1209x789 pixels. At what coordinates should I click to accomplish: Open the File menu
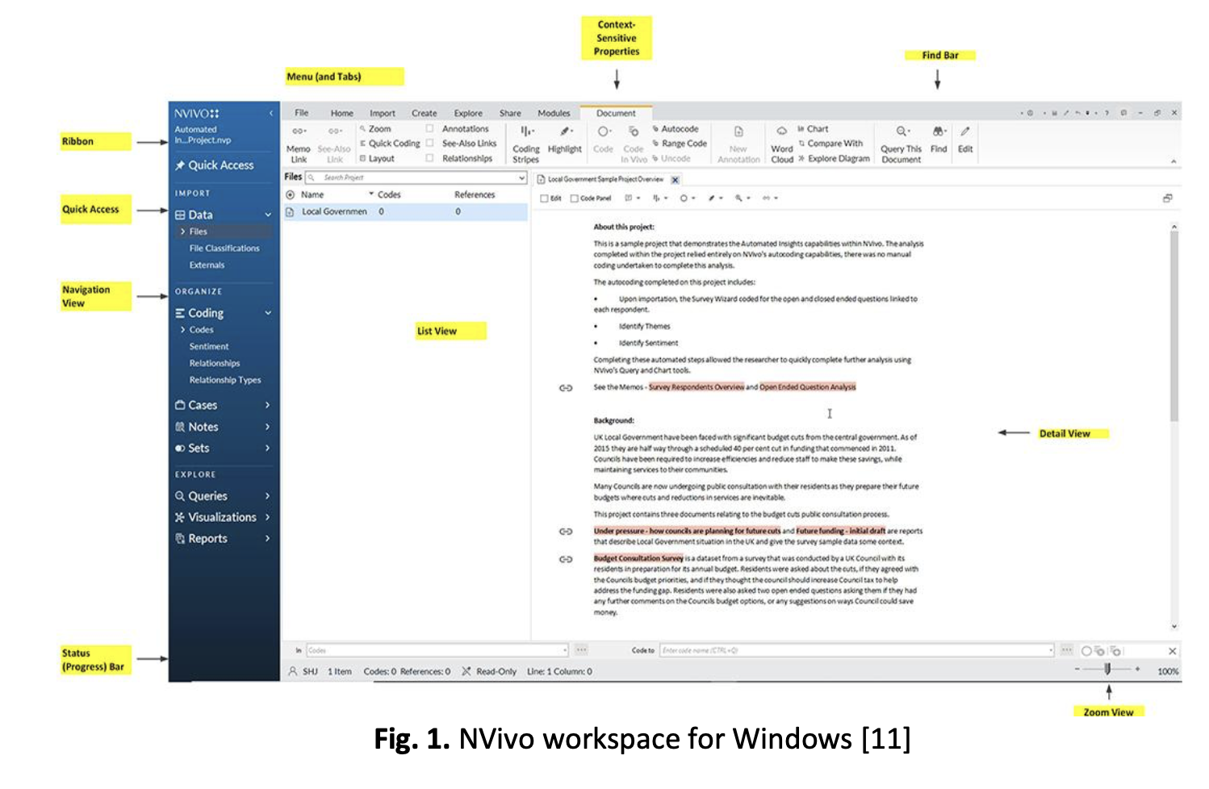301,113
